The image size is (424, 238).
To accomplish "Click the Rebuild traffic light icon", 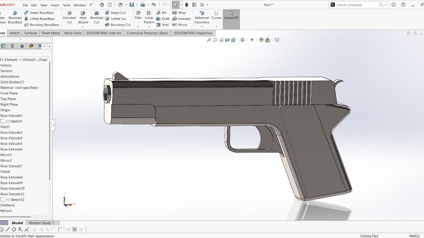I will [186, 5].
